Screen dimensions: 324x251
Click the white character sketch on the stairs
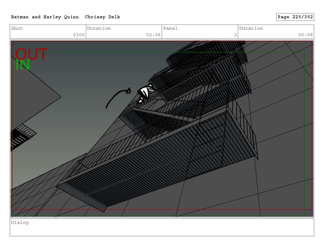click(146, 94)
